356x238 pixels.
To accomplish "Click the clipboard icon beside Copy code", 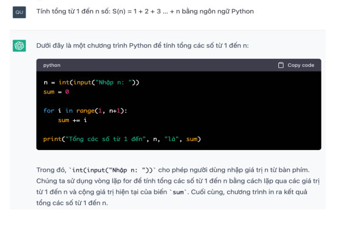I will click(281, 65).
